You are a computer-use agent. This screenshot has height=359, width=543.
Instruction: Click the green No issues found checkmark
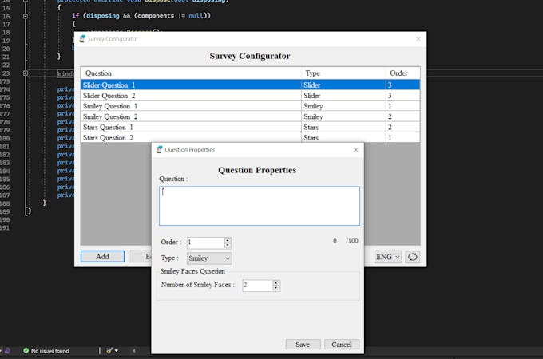[x=26, y=350]
